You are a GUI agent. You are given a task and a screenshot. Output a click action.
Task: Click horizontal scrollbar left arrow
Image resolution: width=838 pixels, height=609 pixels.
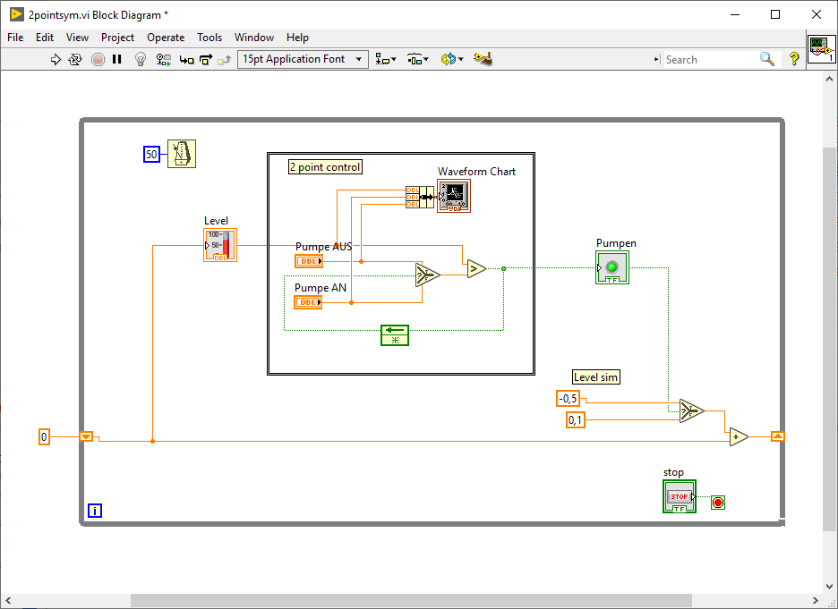pyautogui.click(x=7, y=601)
